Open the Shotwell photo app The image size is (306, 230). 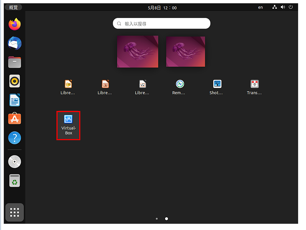pyautogui.click(x=217, y=87)
